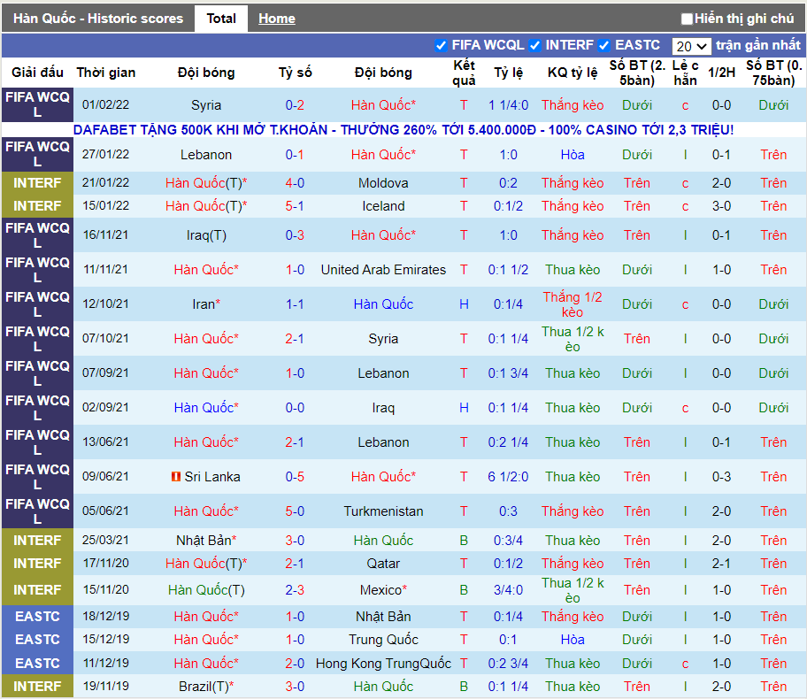The width and height of the screenshot is (807, 699).
Task: Open the 2-3 score against Mexico
Action: pos(295,590)
